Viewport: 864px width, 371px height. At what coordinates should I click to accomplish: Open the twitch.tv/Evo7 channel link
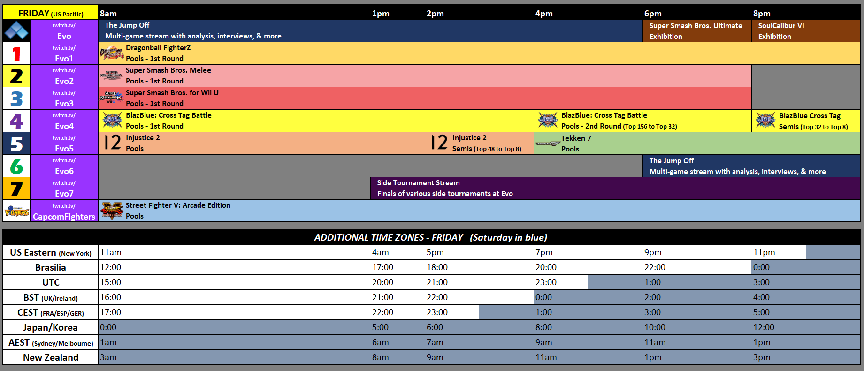(x=64, y=189)
